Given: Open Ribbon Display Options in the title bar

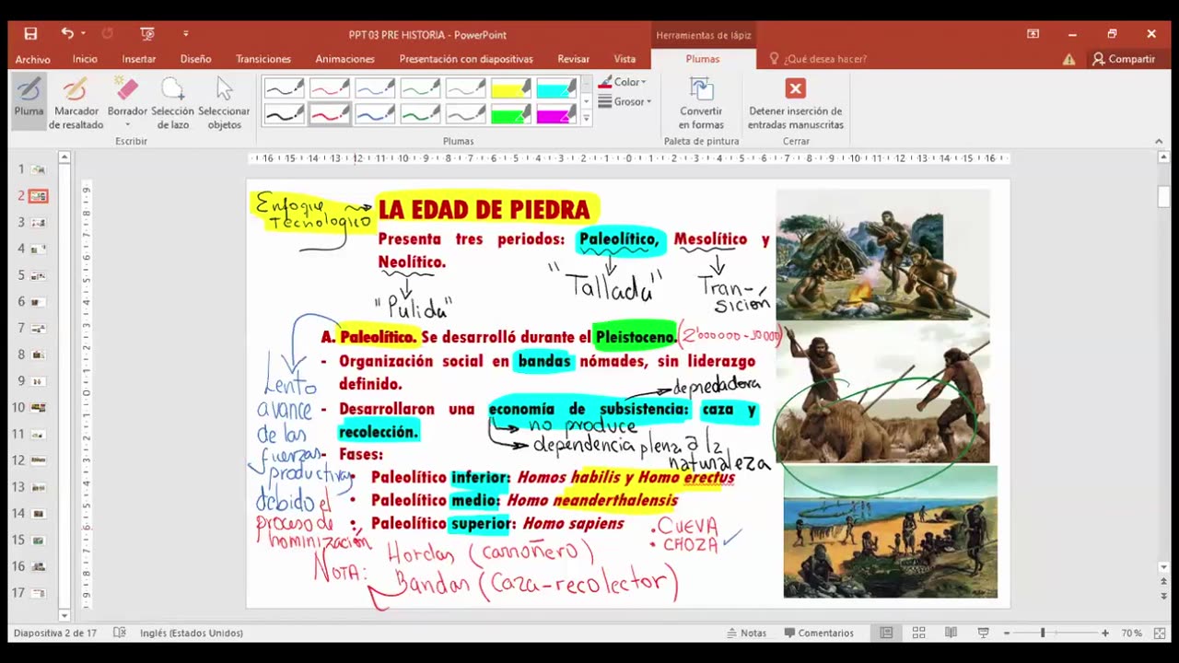Looking at the screenshot, I should pyautogui.click(x=1033, y=34).
